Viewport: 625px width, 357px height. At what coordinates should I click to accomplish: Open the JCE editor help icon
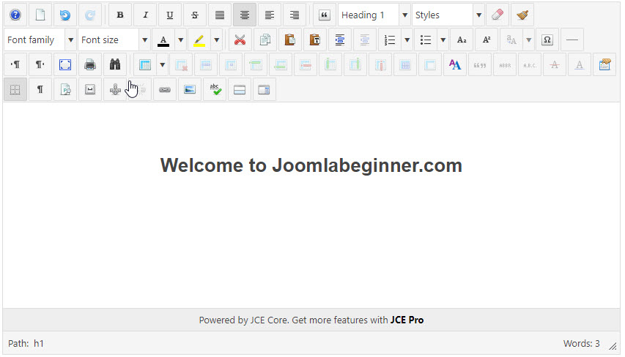(x=15, y=15)
